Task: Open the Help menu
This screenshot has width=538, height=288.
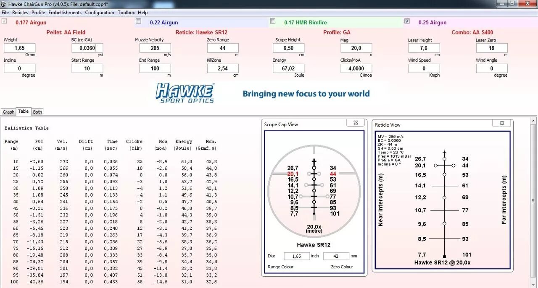Action: [143, 13]
